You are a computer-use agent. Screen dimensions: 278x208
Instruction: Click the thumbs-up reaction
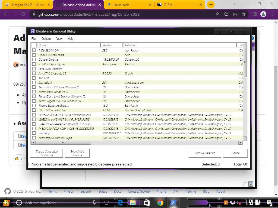pyautogui.click(x=19, y=158)
